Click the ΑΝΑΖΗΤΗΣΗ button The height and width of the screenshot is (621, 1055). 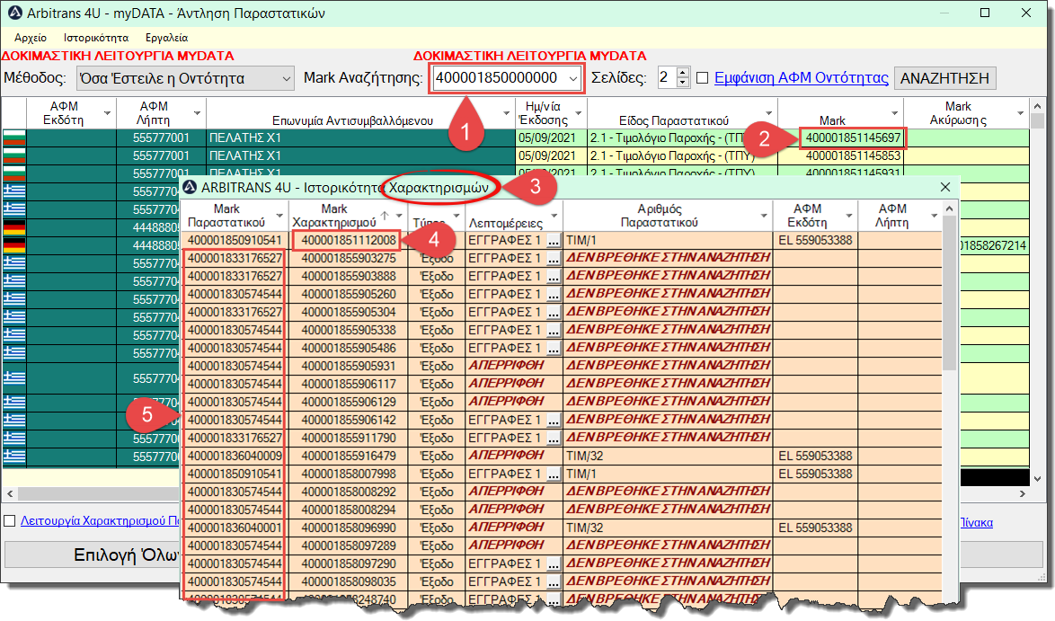coord(944,78)
